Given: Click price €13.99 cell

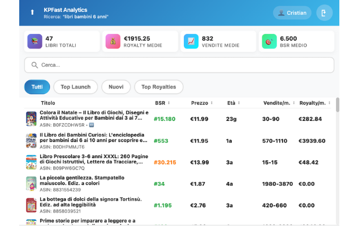Looking at the screenshot, I should tap(199, 162).
